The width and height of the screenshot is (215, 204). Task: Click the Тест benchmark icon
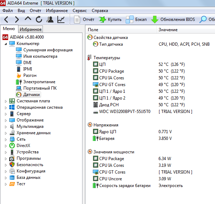[12, 184]
